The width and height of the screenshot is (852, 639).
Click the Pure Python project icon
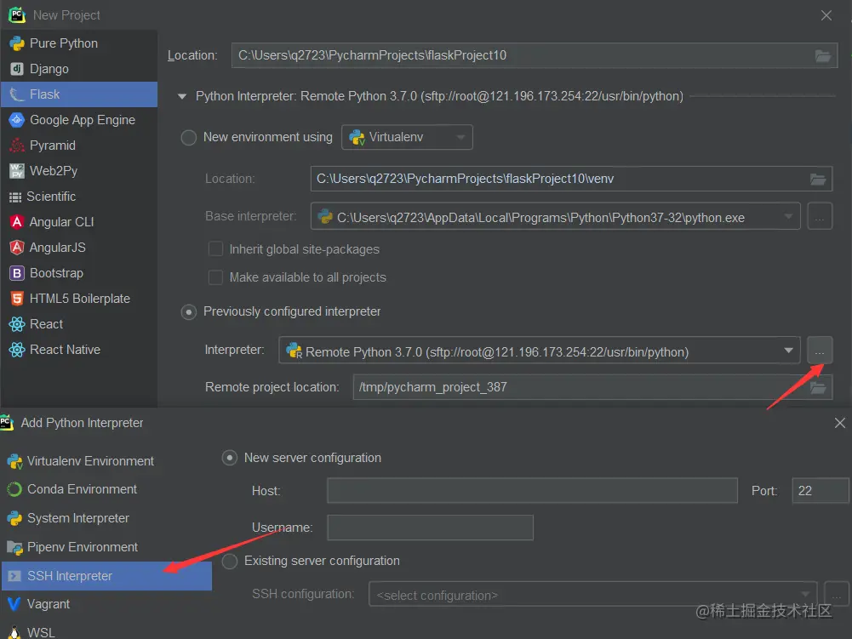pyautogui.click(x=17, y=43)
